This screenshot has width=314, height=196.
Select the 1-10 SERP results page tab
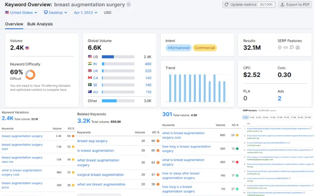point(246,117)
